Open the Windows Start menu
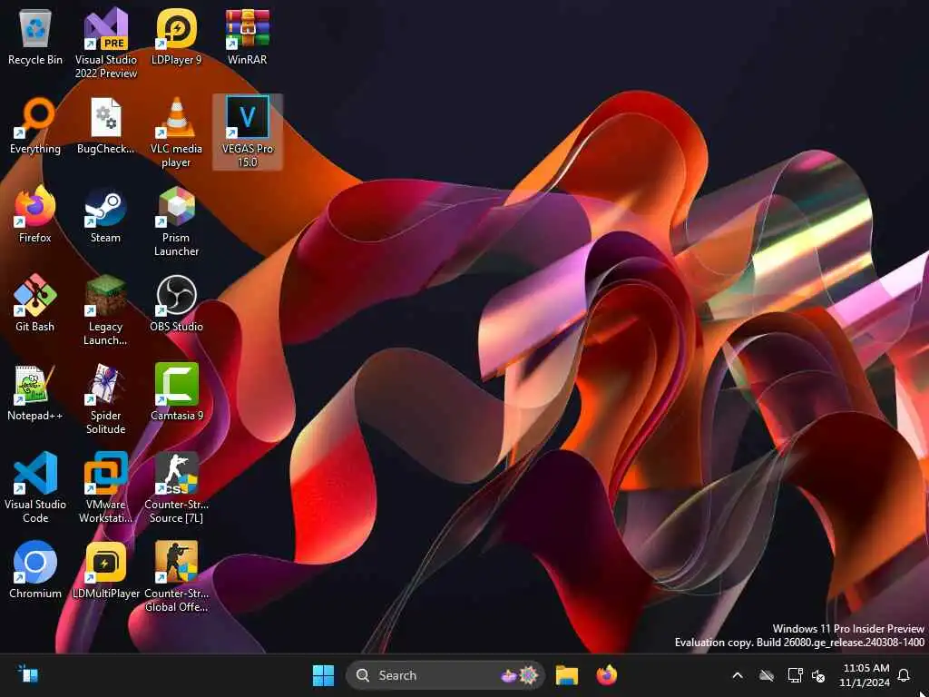The width and height of the screenshot is (929, 697). [323, 675]
